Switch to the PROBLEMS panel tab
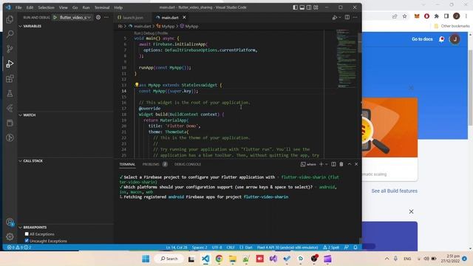 (x=151, y=164)
